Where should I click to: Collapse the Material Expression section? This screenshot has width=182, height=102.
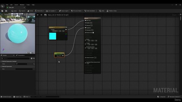click(1, 67)
